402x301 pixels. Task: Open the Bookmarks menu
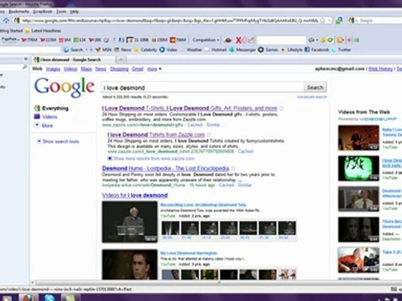pyautogui.click(x=19, y=12)
